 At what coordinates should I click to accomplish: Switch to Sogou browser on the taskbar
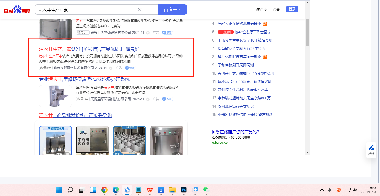point(127,190)
